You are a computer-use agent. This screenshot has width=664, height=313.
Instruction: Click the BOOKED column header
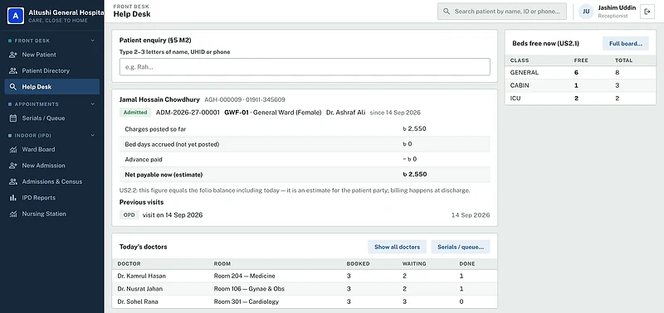359,263
